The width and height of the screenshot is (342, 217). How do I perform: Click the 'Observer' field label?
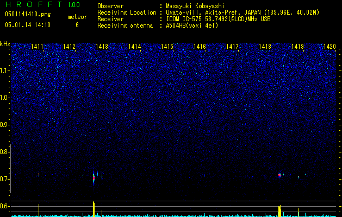click(x=110, y=6)
